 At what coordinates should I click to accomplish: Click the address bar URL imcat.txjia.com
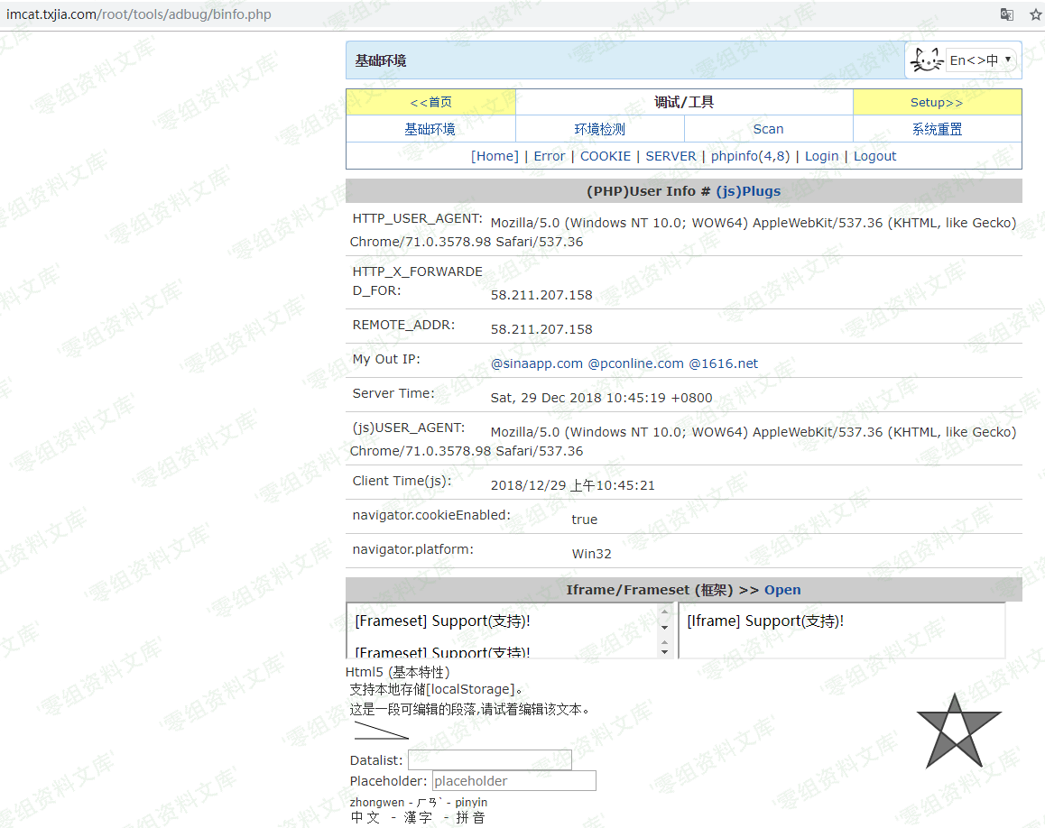139,14
